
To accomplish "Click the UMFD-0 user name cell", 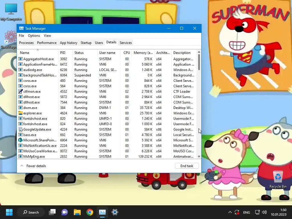I will (x=106, y=124).
